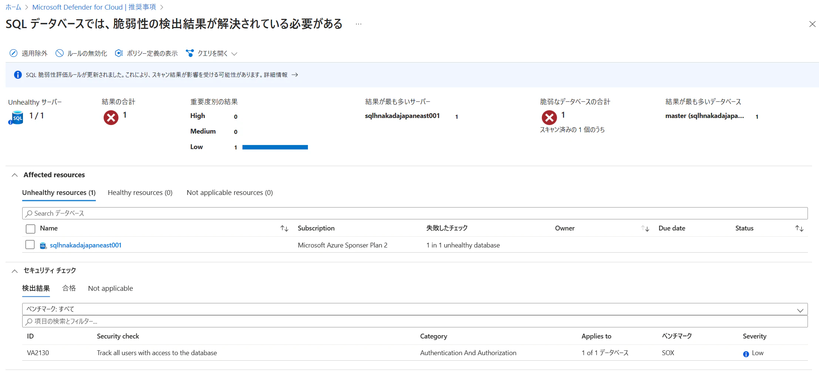
Task: Go to ホーム breadcrumb
Action: point(13,7)
